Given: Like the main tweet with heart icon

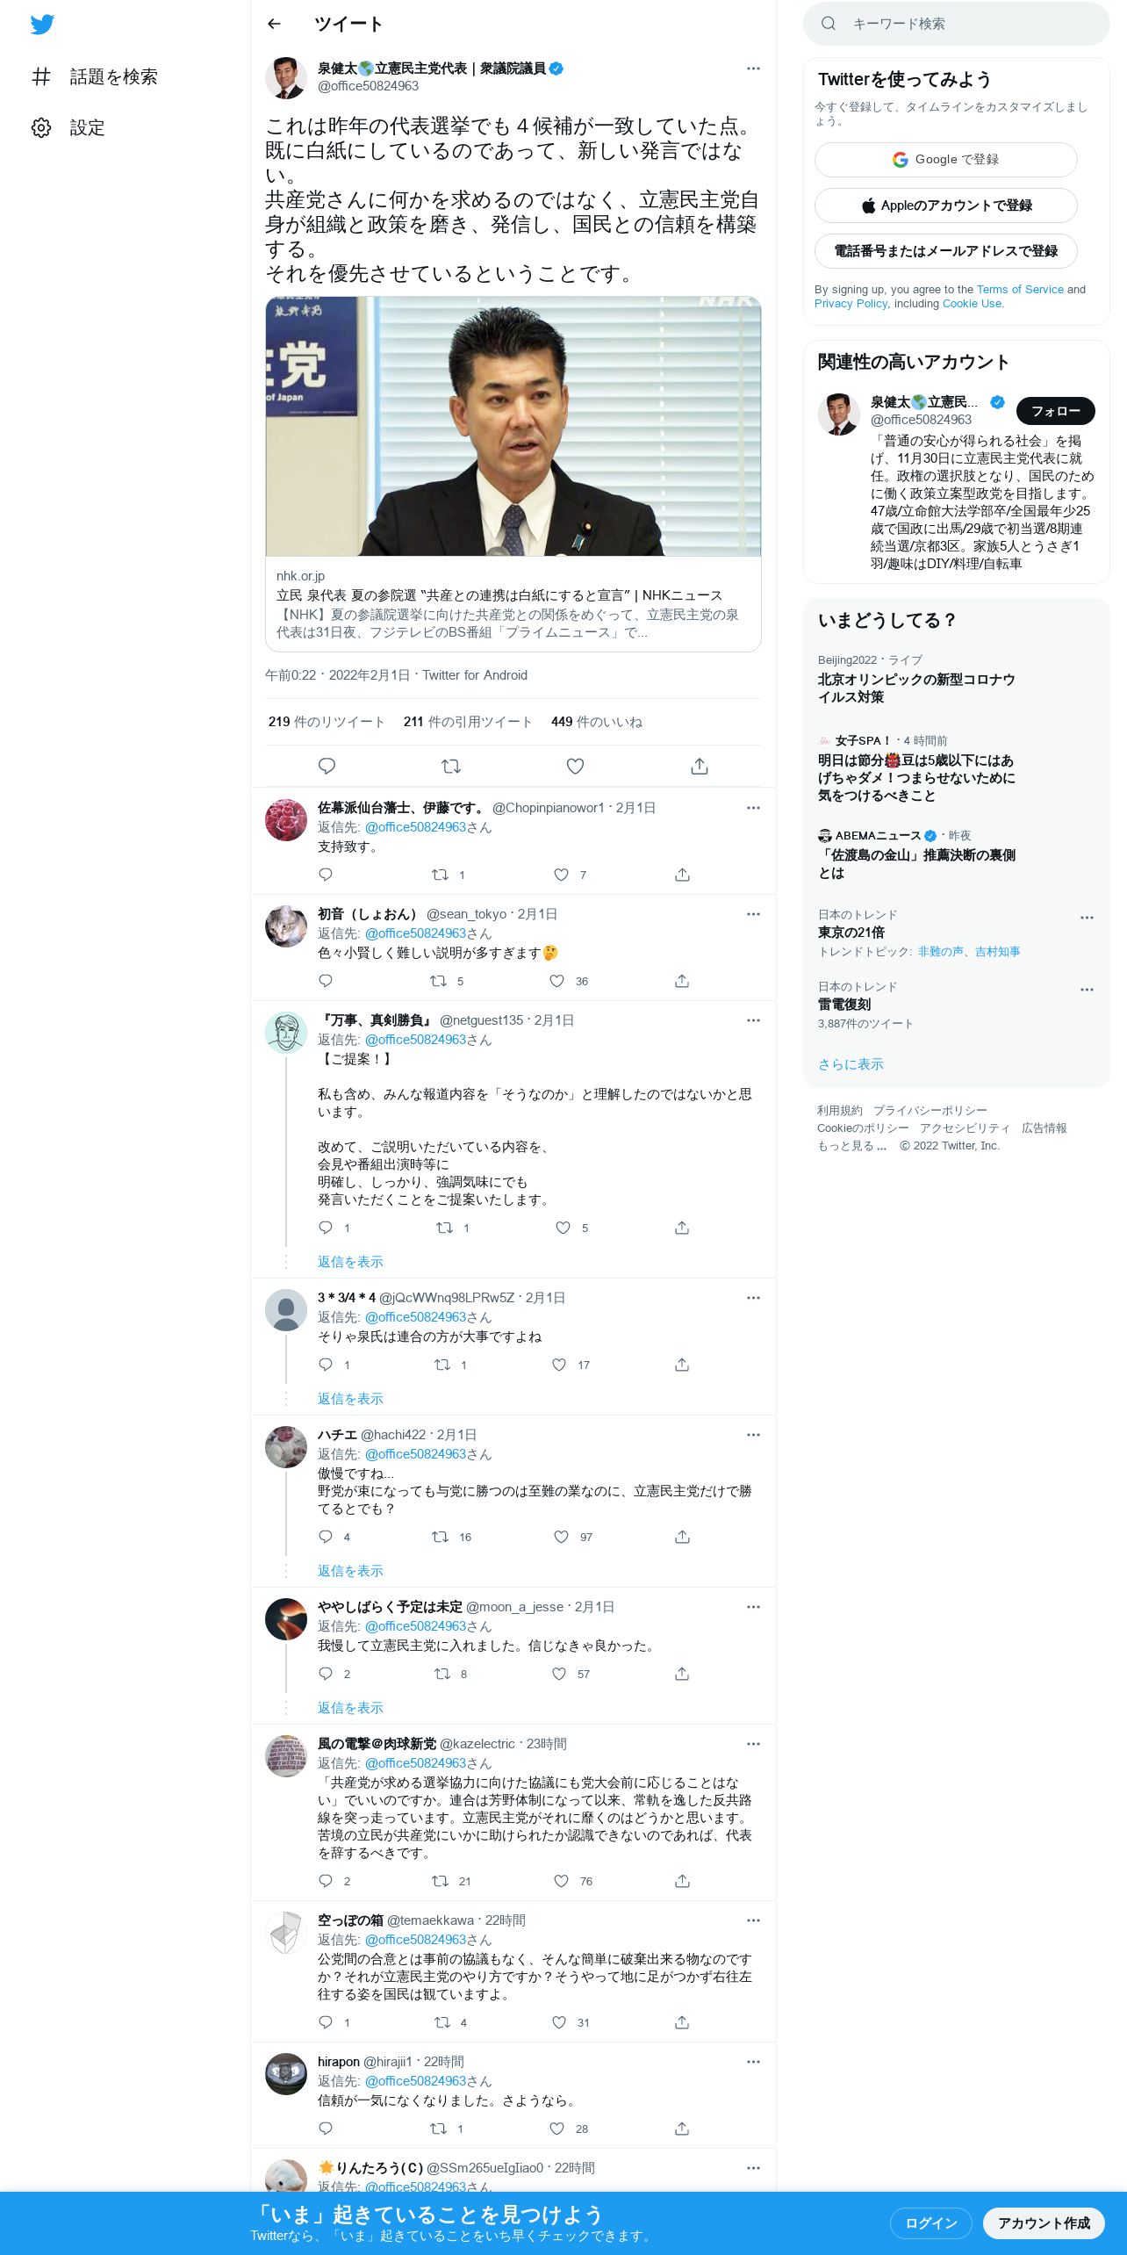Looking at the screenshot, I should (x=575, y=767).
